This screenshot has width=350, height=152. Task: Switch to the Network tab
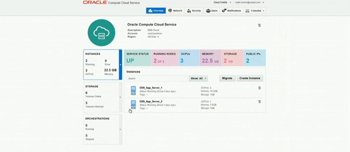175,11
